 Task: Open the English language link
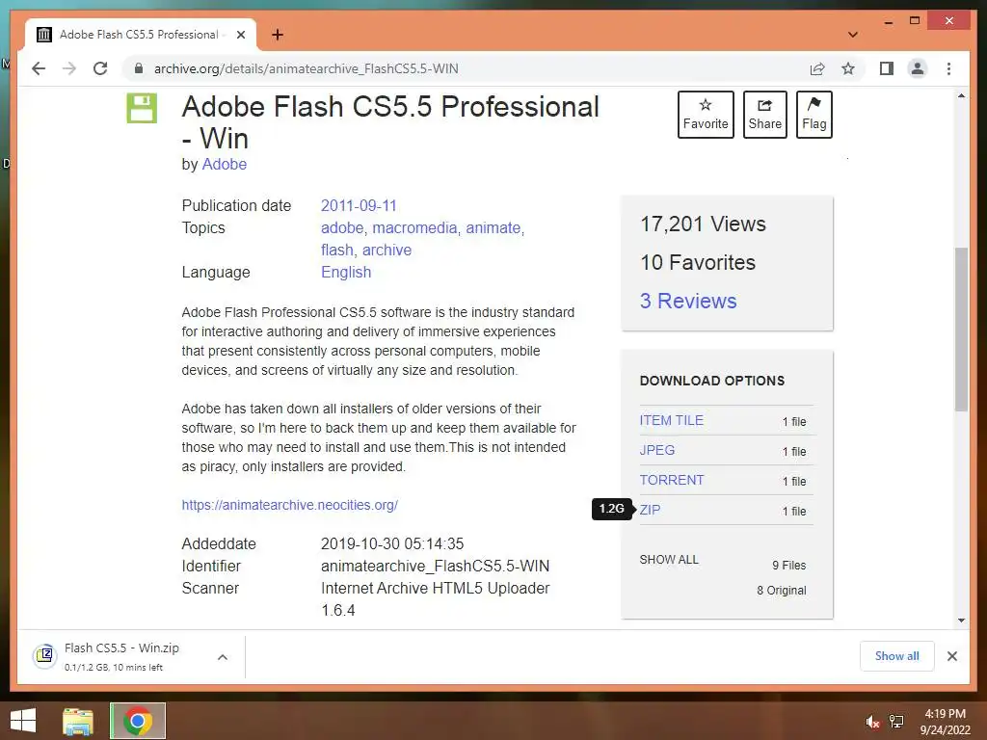[x=346, y=273]
